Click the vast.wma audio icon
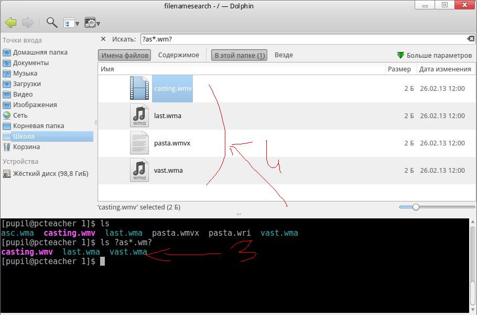This screenshot has height=315, width=477. pyautogui.click(x=139, y=170)
